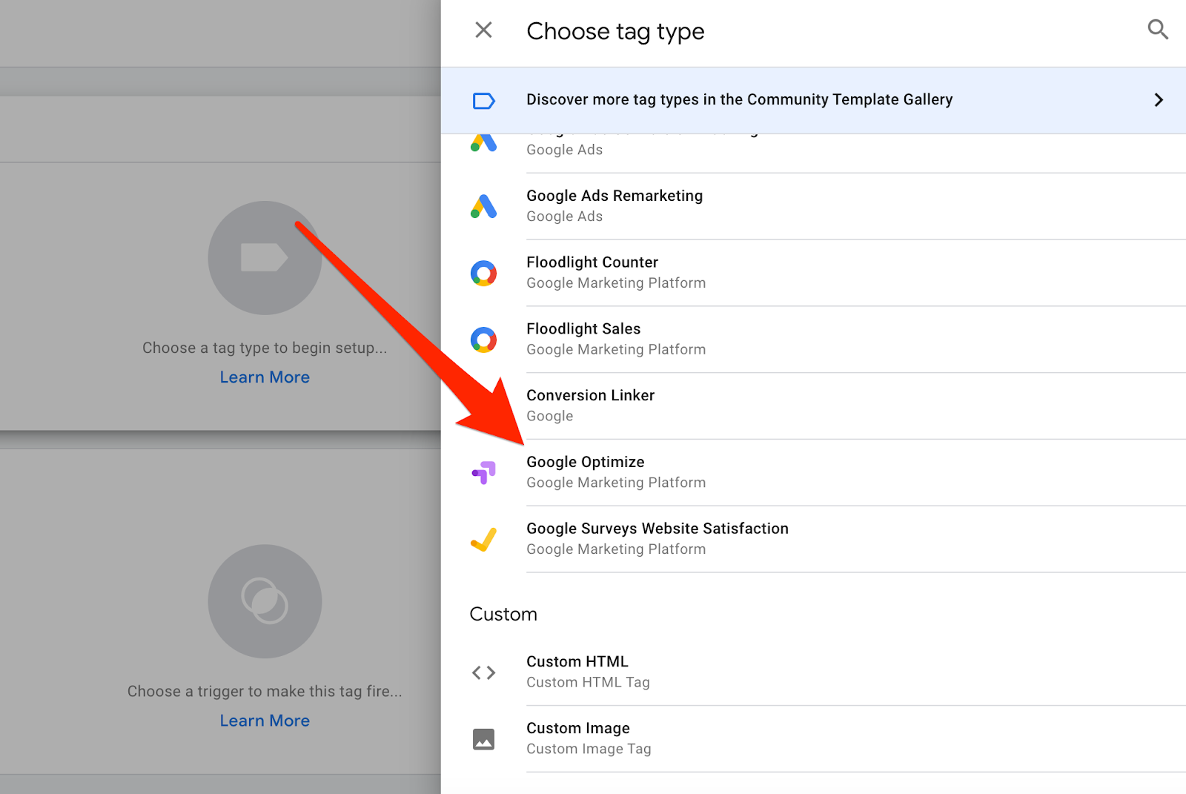
Task: Select Google Surveys Website Satisfaction tag
Action: tap(813, 540)
